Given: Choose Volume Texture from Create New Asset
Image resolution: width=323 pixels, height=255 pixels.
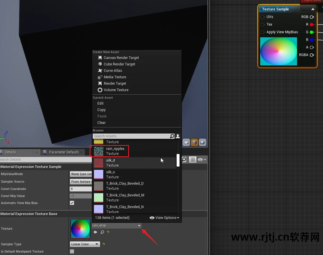Looking at the screenshot, I should (x=116, y=90).
